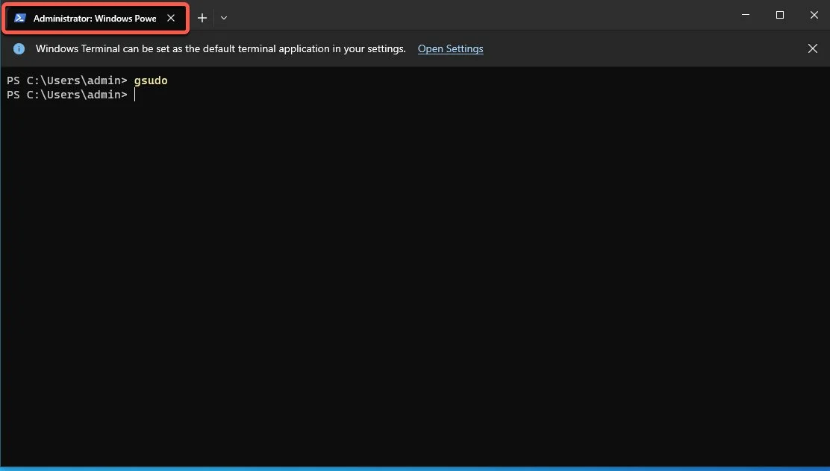This screenshot has height=471, width=830.
Task: Select the Administrator: Windows PowerShell tab
Action: pyautogui.click(x=93, y=17)
